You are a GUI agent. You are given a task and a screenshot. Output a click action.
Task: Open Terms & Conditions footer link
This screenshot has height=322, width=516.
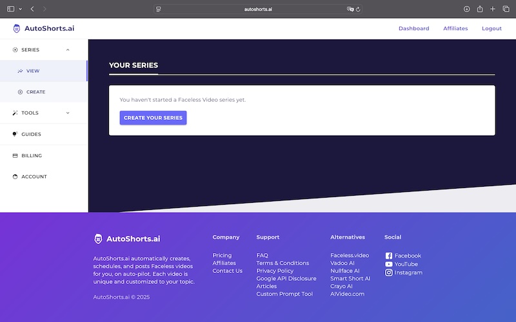click(283, 263)
